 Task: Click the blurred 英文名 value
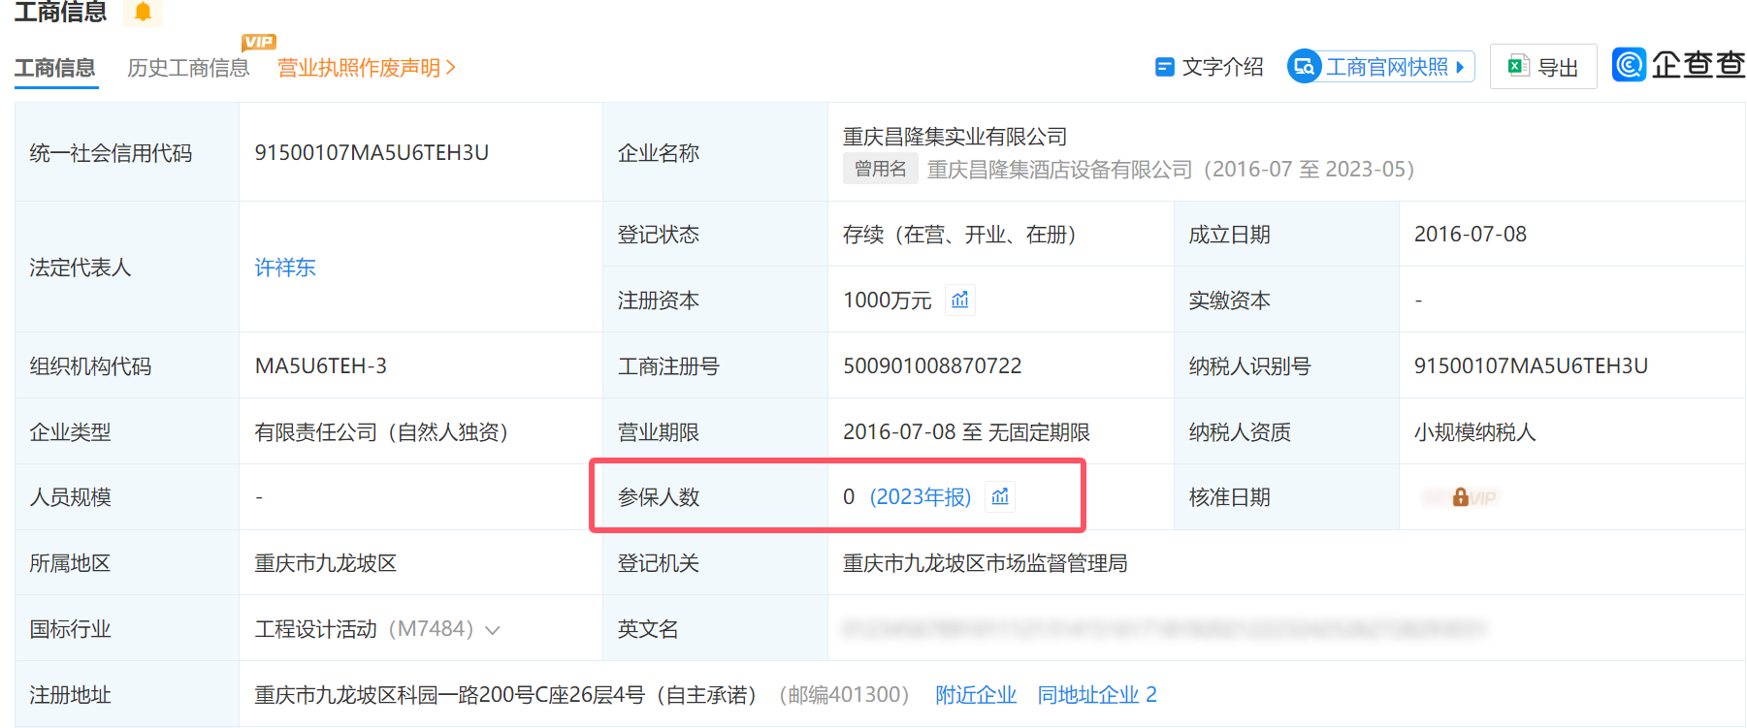(x=1164, y=629)
